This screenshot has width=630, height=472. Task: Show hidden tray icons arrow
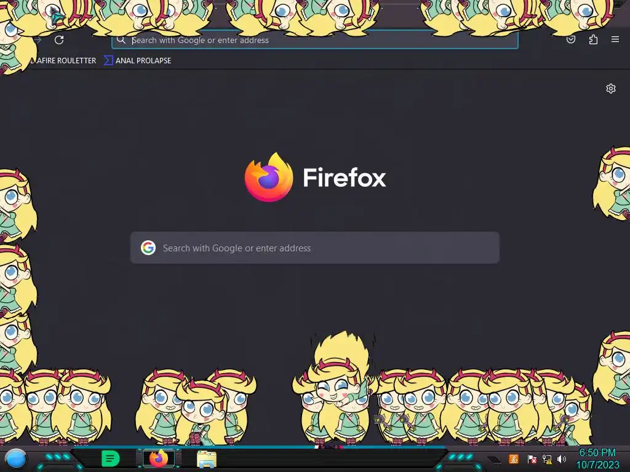pos(494,460)
